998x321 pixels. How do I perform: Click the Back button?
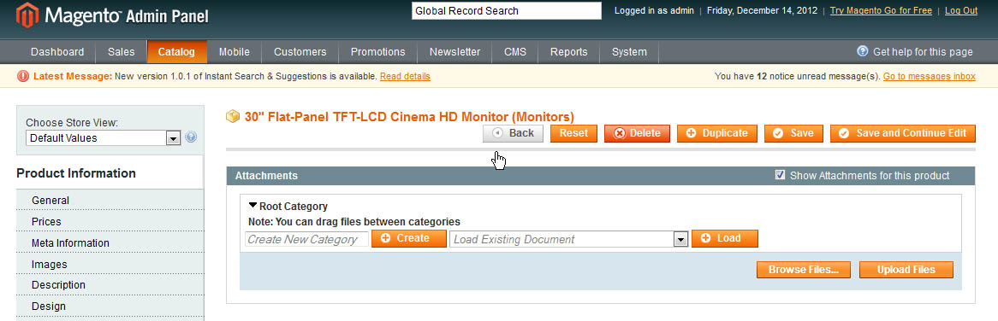click(513, 133)
